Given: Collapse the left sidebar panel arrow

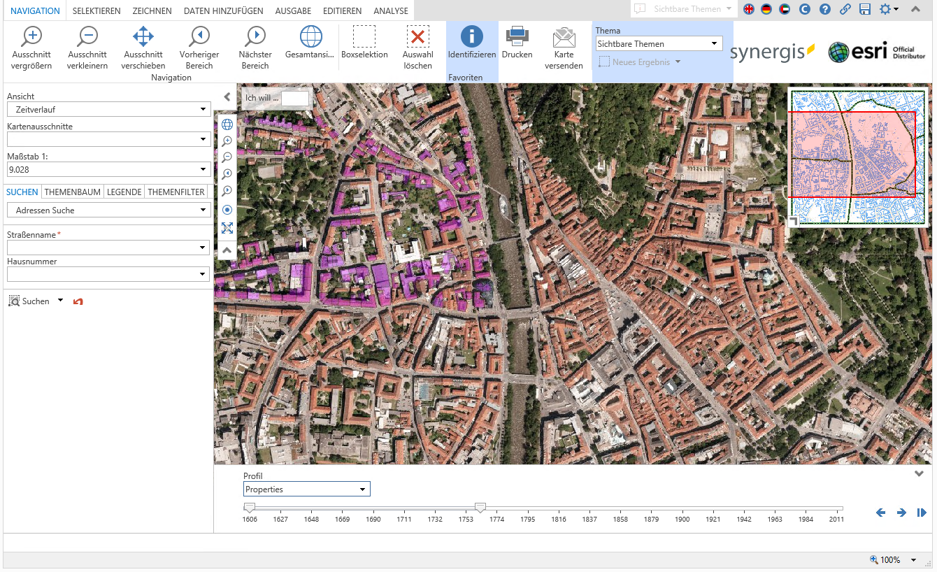Looking at the screenshot, I should [x=227, y=97].
